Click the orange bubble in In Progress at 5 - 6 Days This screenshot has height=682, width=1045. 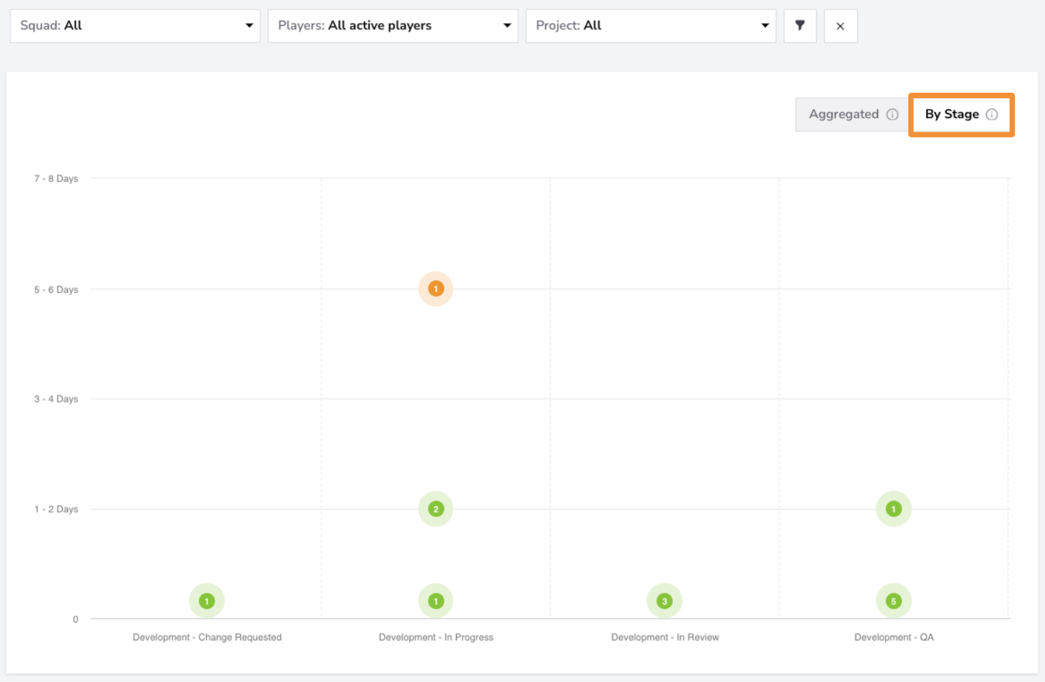tap(436, 289)
